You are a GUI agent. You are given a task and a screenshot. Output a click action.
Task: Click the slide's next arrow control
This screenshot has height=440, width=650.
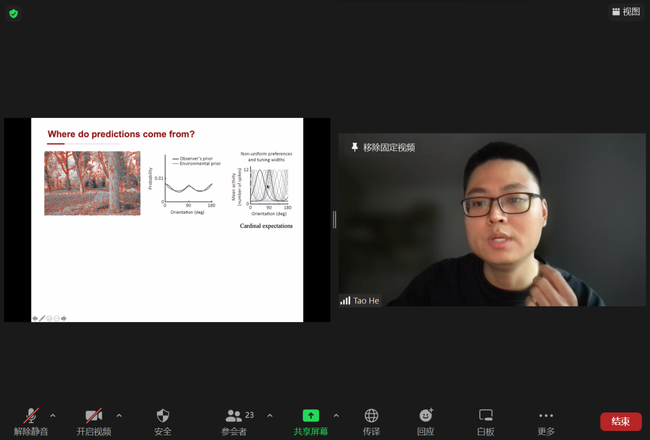[64, 318]
